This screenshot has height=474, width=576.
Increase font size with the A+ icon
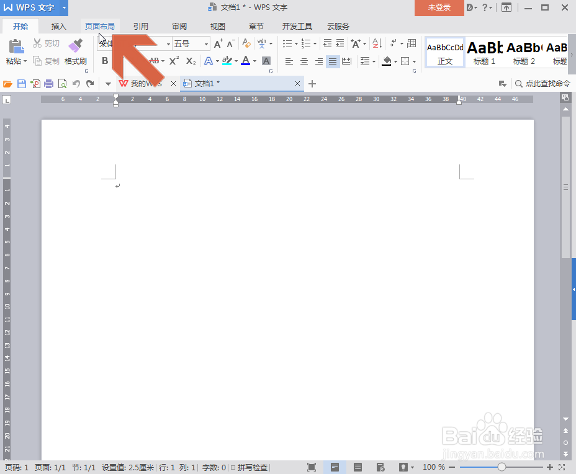[218, 43]
